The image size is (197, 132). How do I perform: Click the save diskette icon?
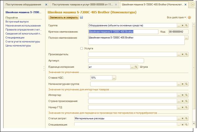tap(82, 17)
